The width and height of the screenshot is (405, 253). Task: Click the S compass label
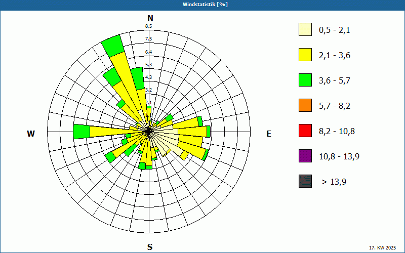(150, 247)
